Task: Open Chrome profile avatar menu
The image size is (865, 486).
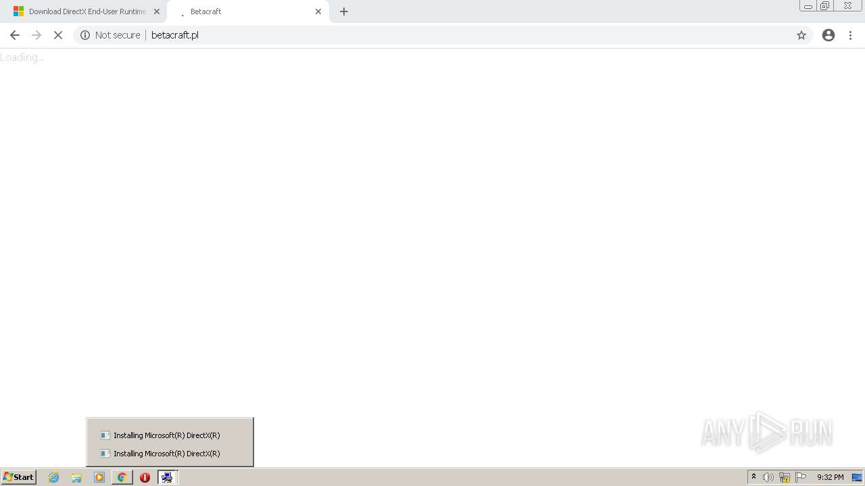Action: (x=829, y=35)
